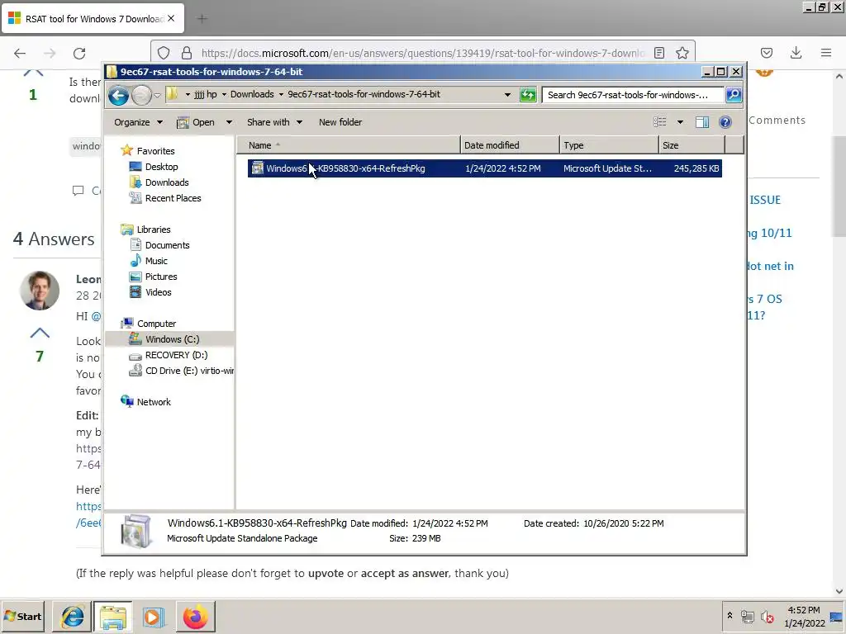Click the details pane package thumbnail
Viewport: 846px width, 634px height.
point(135,532)
